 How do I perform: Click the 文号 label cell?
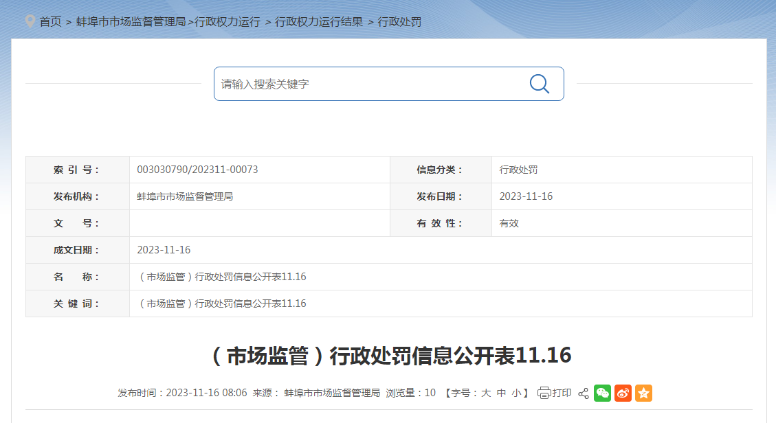point(78,223)
